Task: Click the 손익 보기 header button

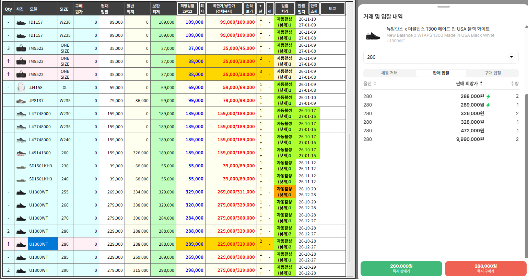Action: tap(249, 9)
